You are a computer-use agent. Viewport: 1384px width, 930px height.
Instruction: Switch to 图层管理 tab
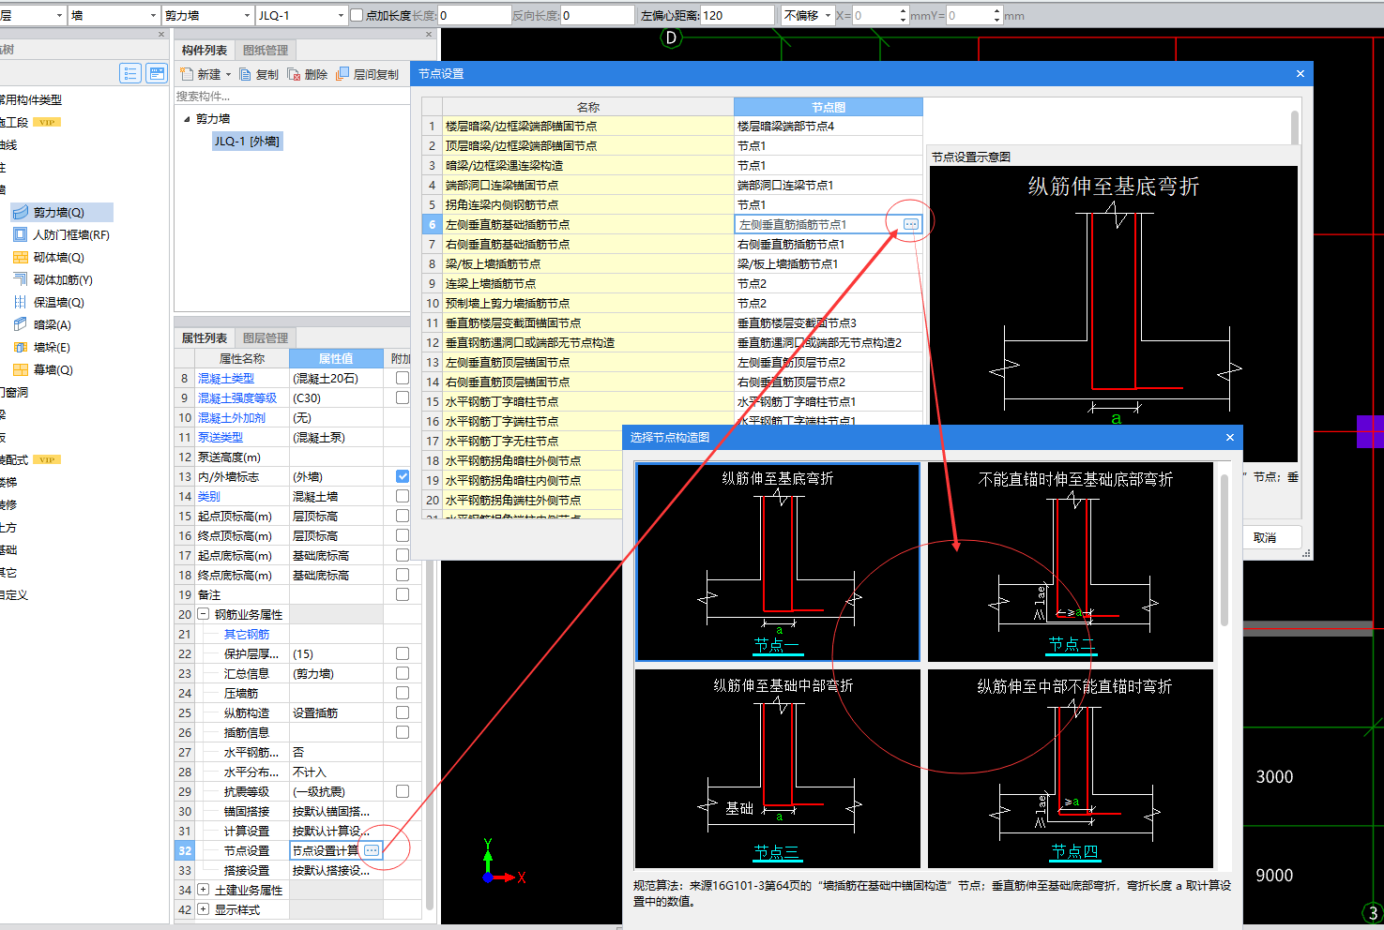point(266,338)
